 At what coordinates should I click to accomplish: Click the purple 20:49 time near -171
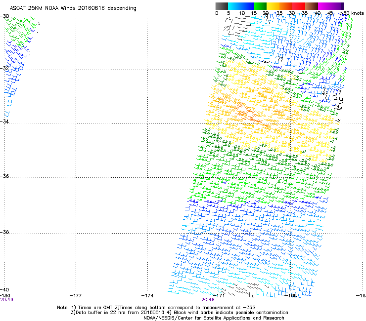tap(208, 300)
